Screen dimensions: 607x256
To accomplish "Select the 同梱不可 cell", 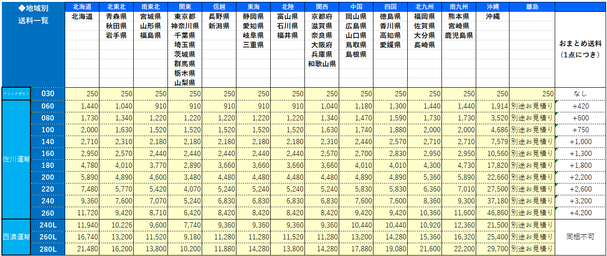I will [580, 237].
